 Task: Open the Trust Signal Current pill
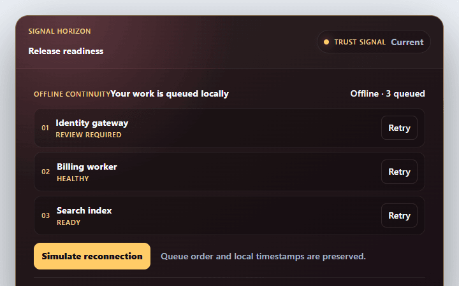point(374,42)
